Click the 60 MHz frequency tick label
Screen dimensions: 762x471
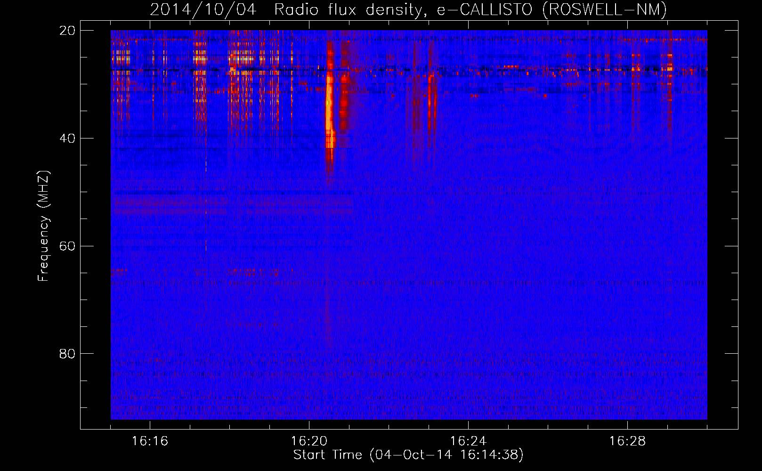67,246
